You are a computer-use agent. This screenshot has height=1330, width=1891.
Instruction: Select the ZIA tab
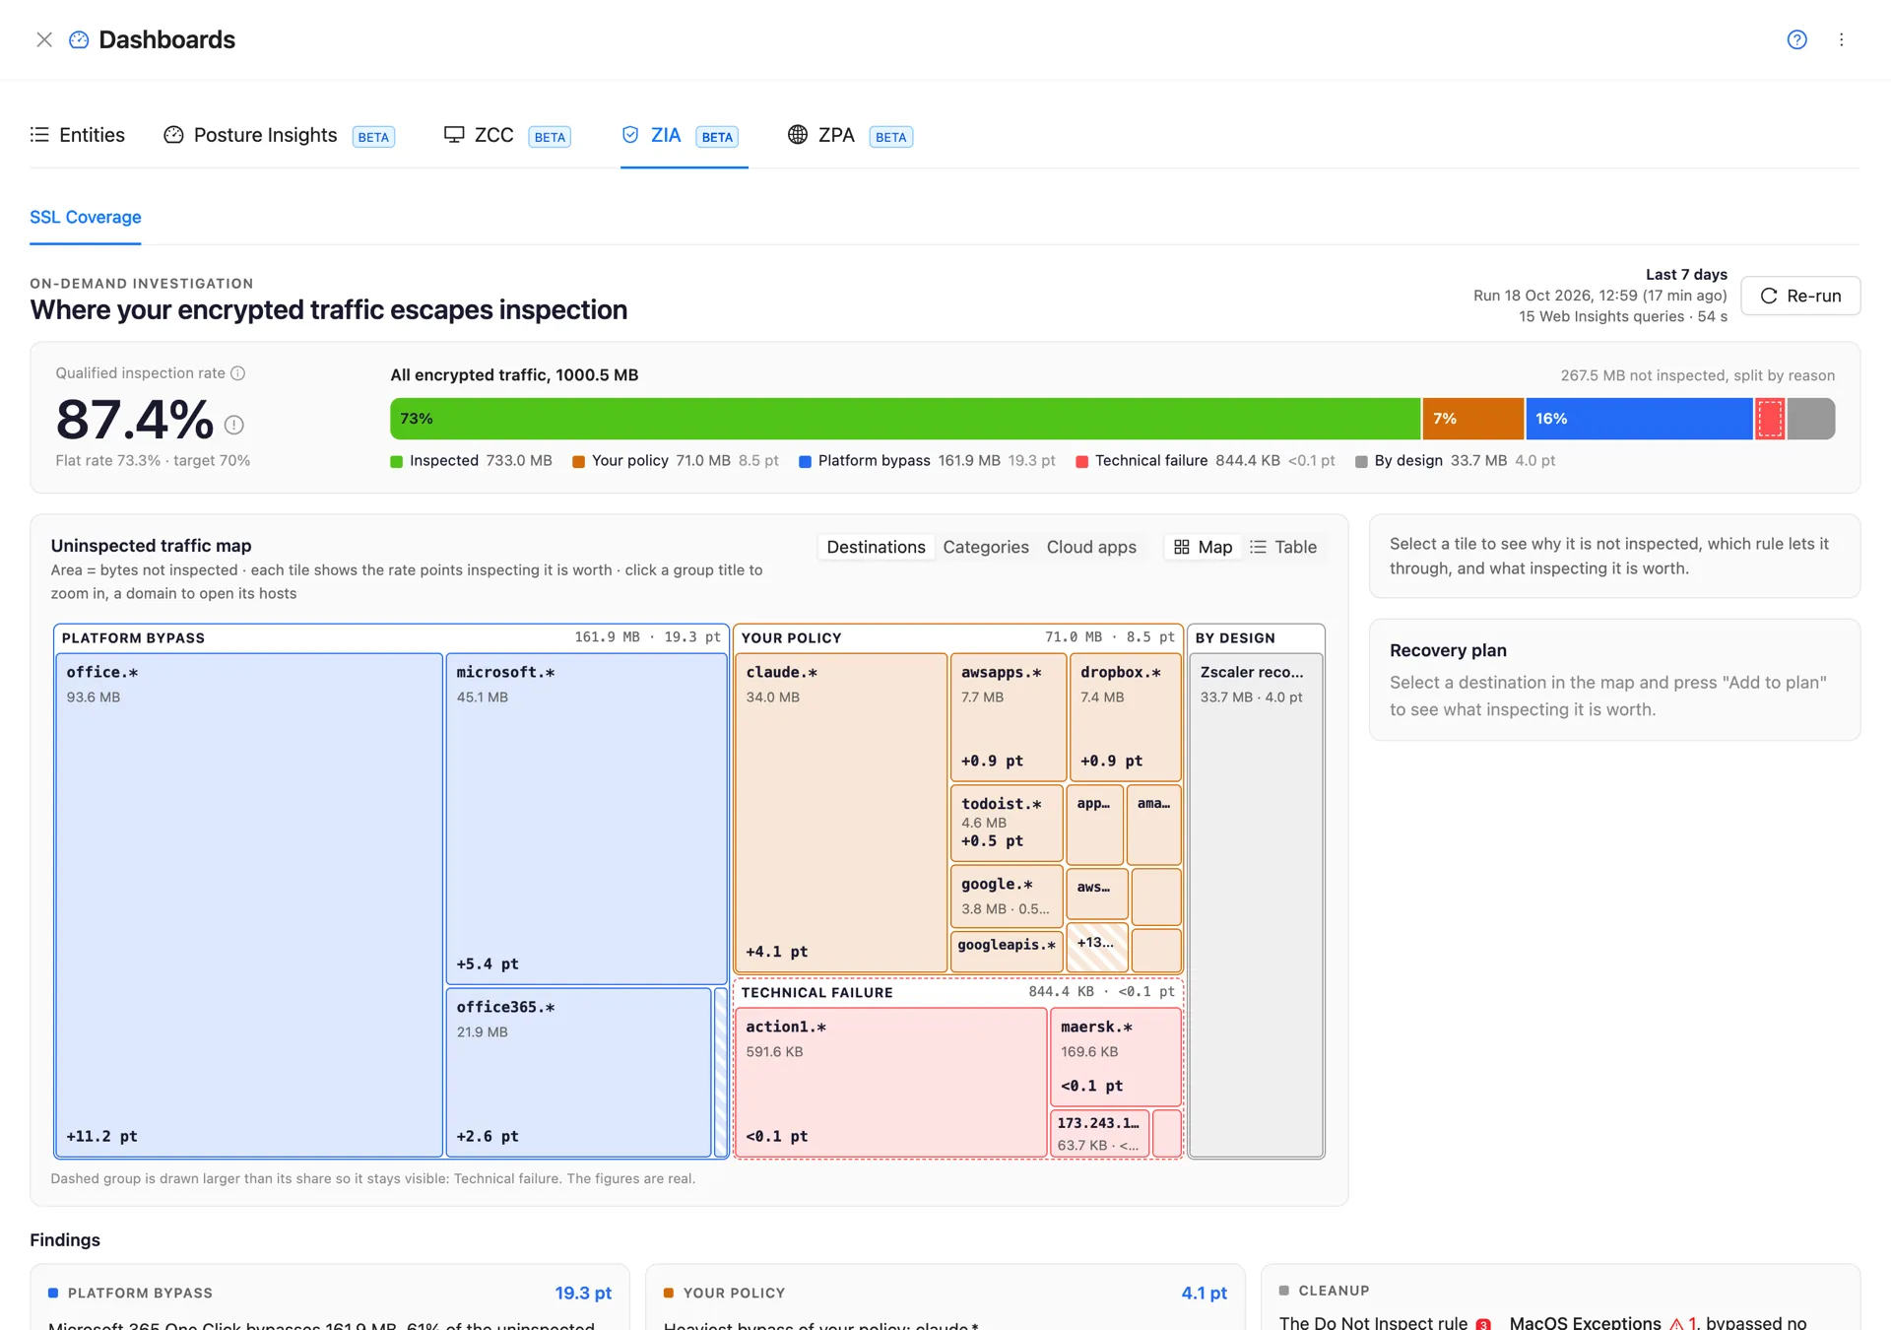681,135
